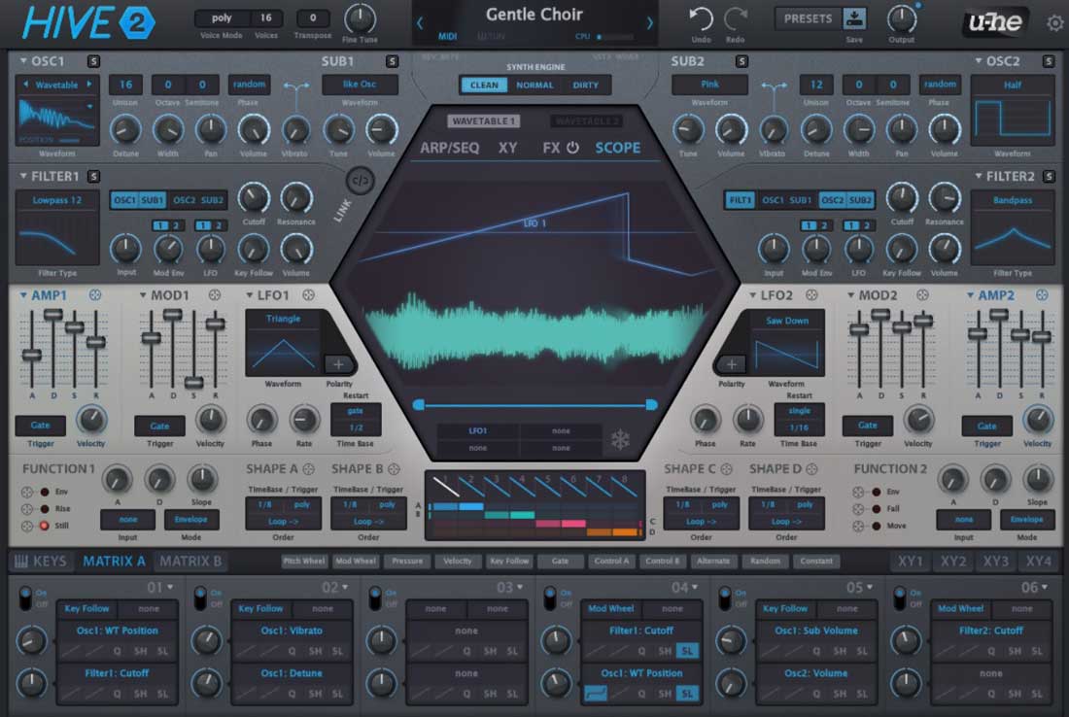This screenshot has width=1069, height=717.
Task: Click the Redo arrow icon
Action: (x=736, y=17)
